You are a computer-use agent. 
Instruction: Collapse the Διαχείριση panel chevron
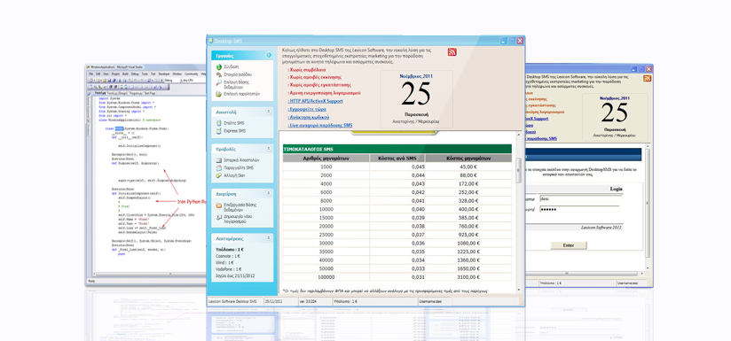[269, 193]
